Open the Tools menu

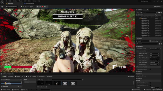(x=20, y=1)
